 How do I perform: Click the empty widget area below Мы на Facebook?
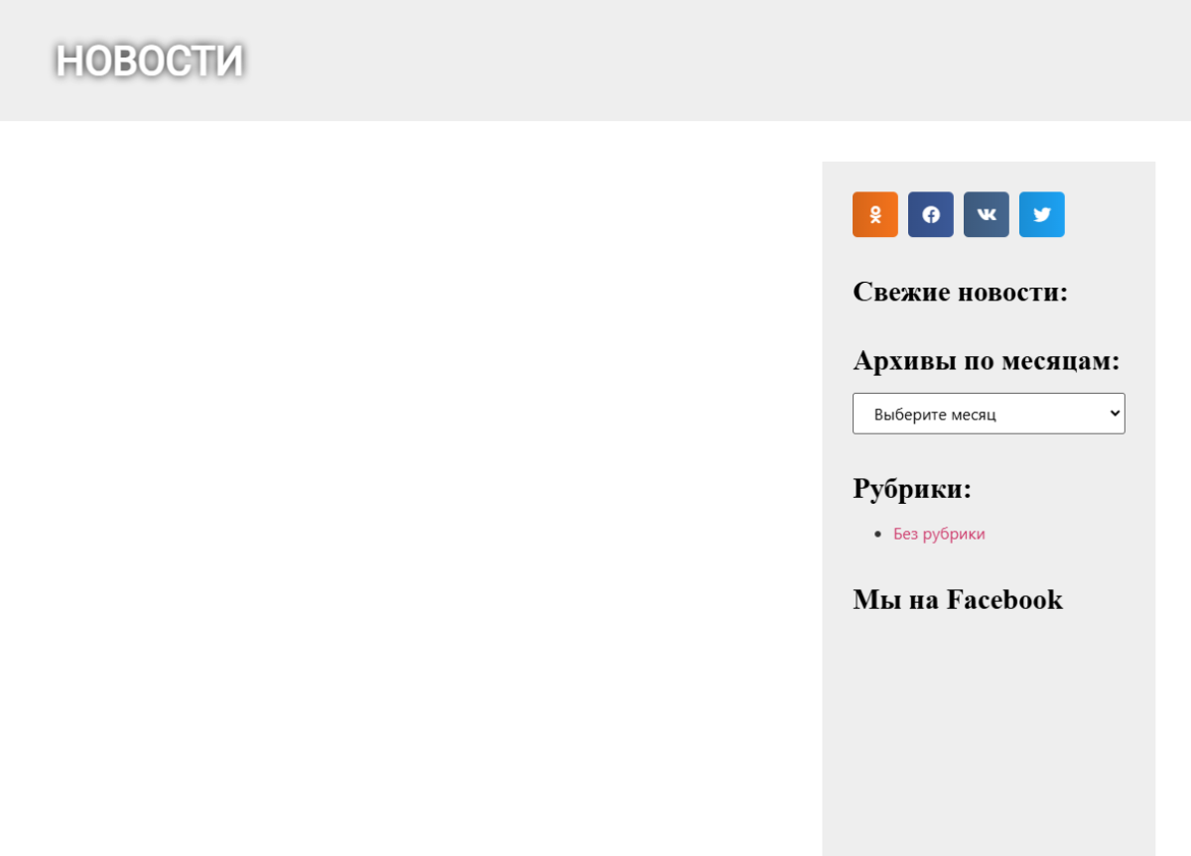(x=989, y=734)
